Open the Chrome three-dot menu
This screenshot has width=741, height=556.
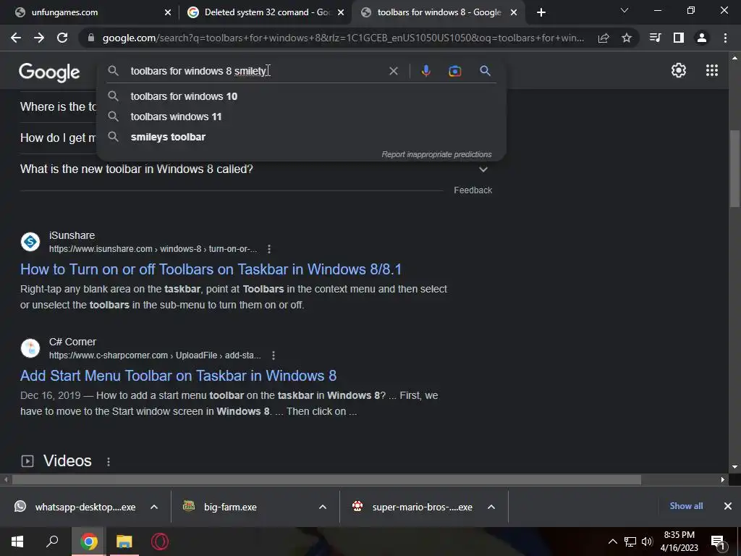[x=725, y=38]
